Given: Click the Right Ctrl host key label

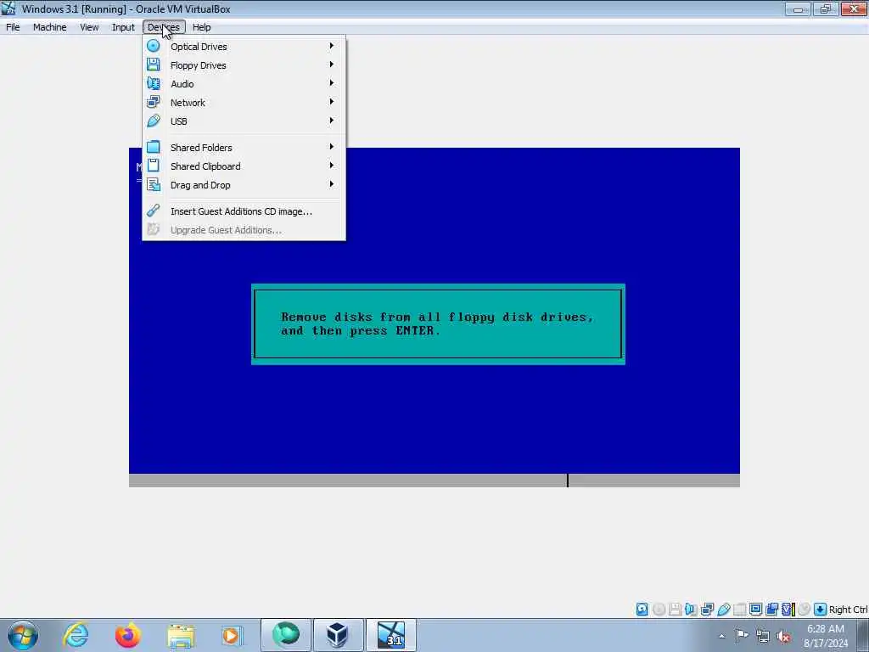Looking at the screenshot, I should [848, 610].
